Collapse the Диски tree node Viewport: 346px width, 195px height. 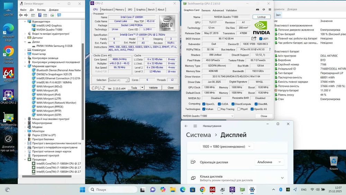pyautogui.click(x=25, y=42)
